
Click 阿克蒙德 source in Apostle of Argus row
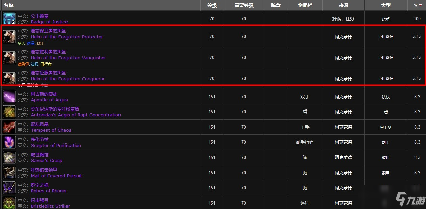[x=343, y=97]
